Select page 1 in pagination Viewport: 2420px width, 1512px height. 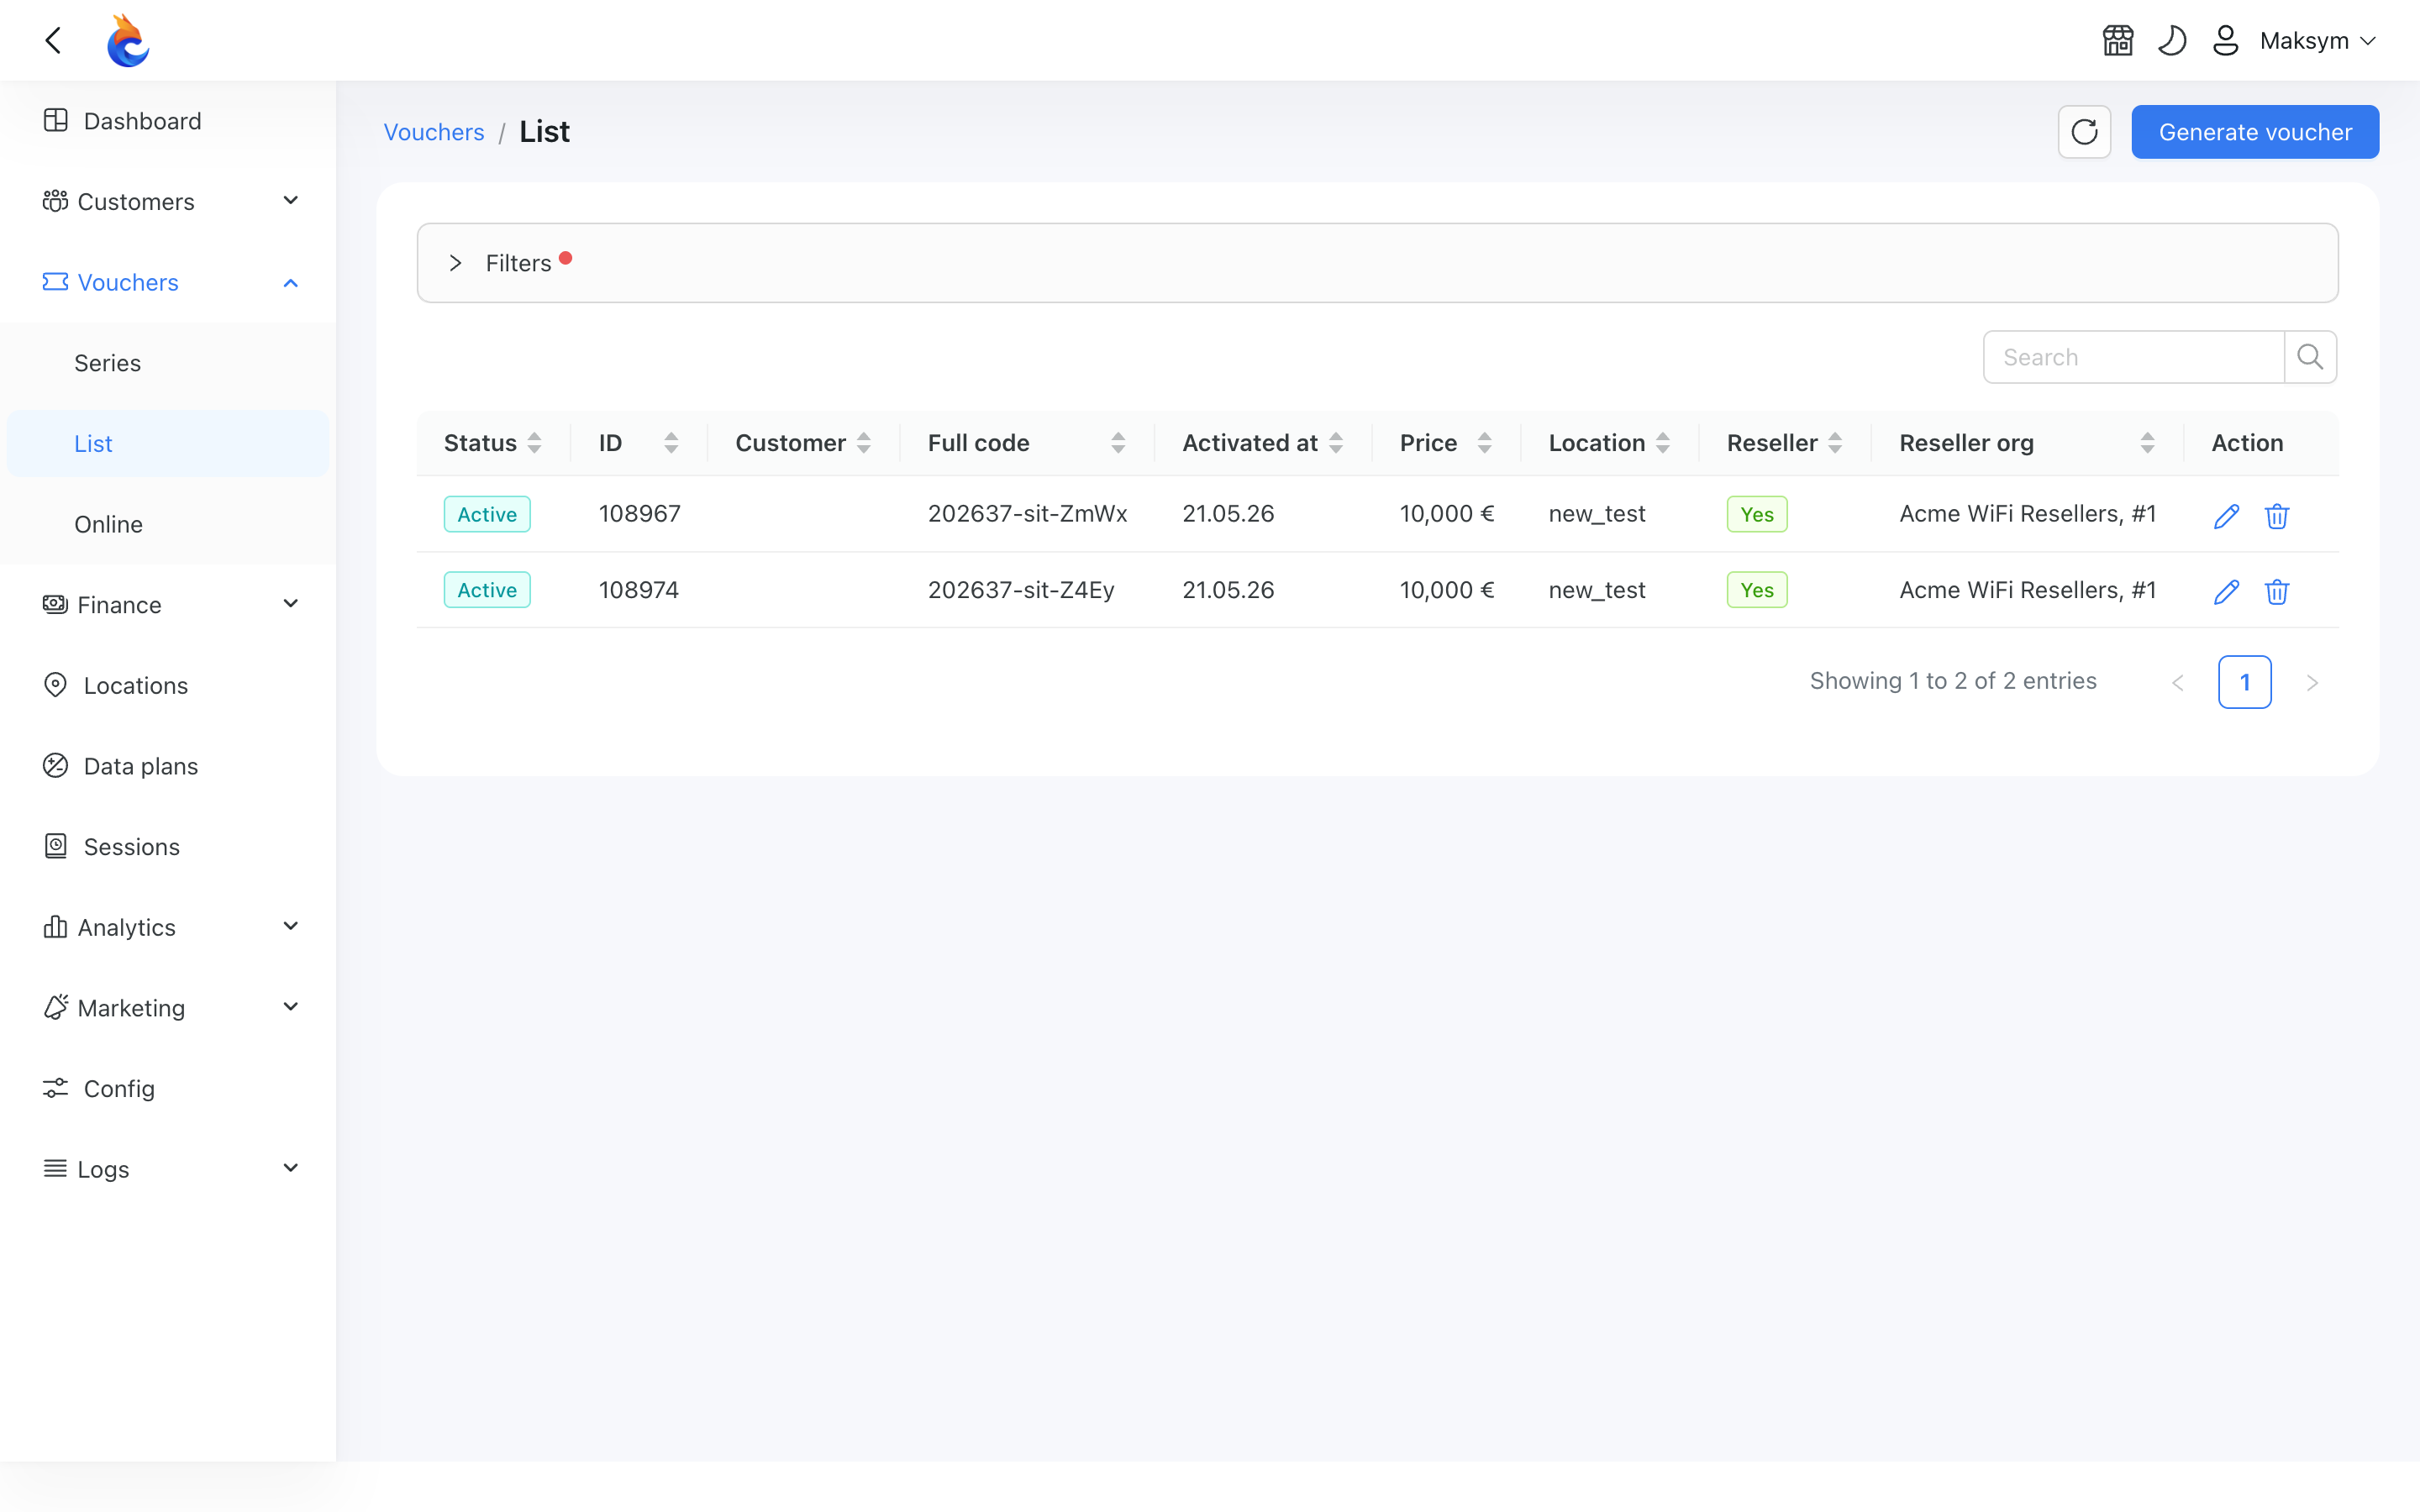pos(2245,682)
